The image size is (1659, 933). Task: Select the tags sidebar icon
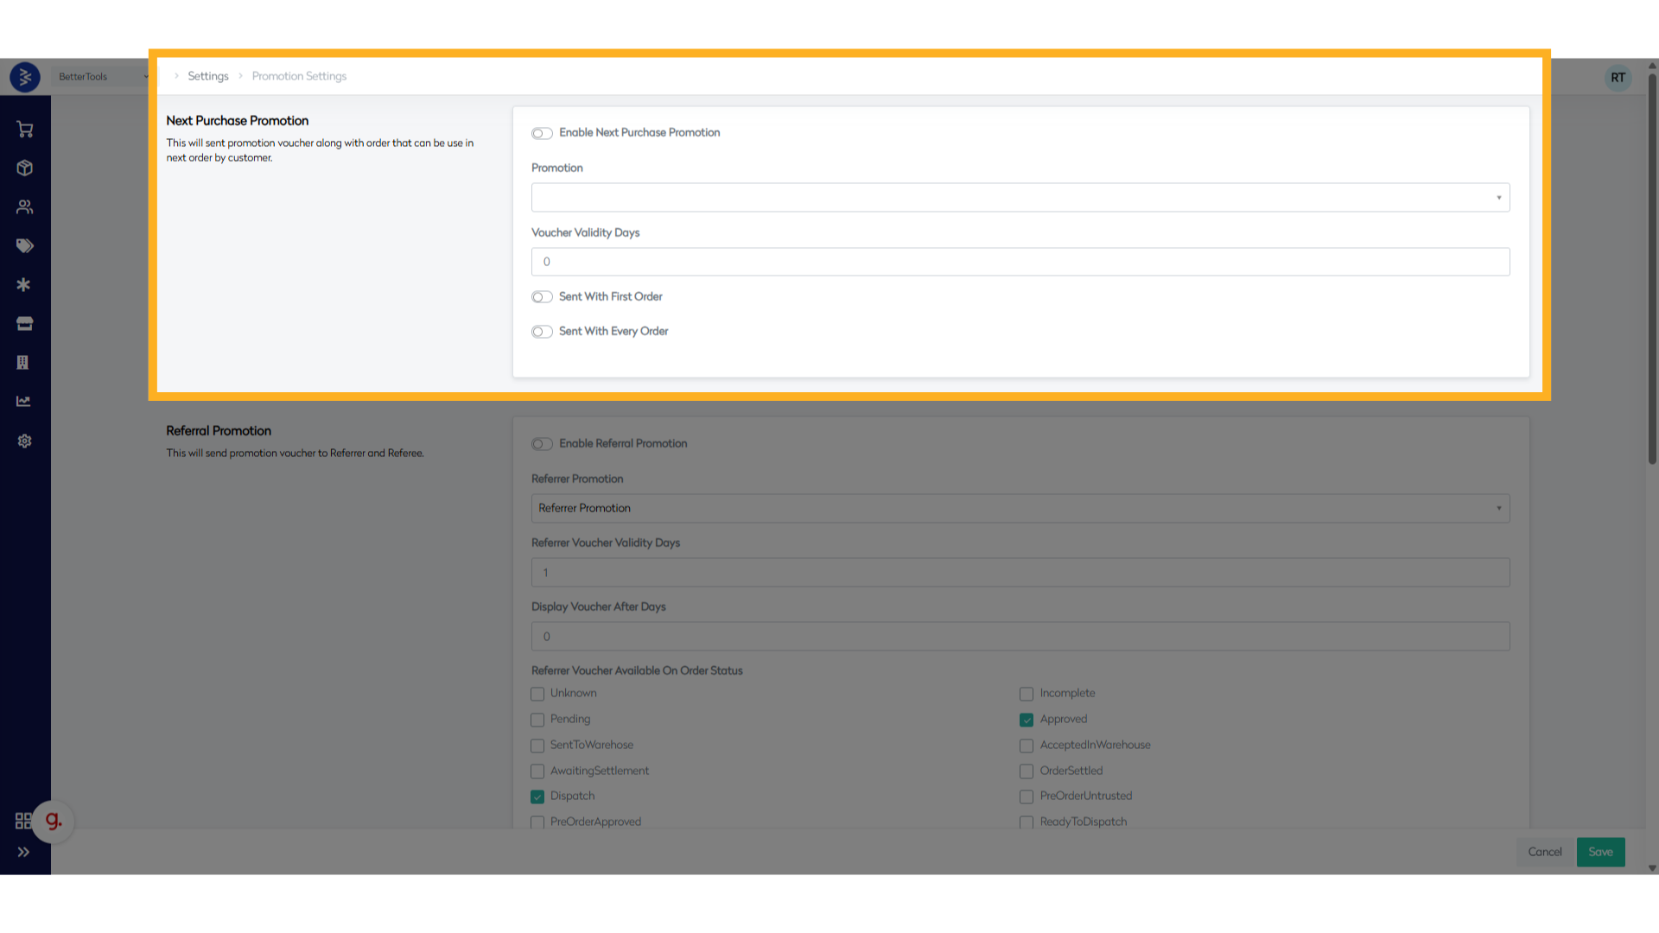click(24, 246)
